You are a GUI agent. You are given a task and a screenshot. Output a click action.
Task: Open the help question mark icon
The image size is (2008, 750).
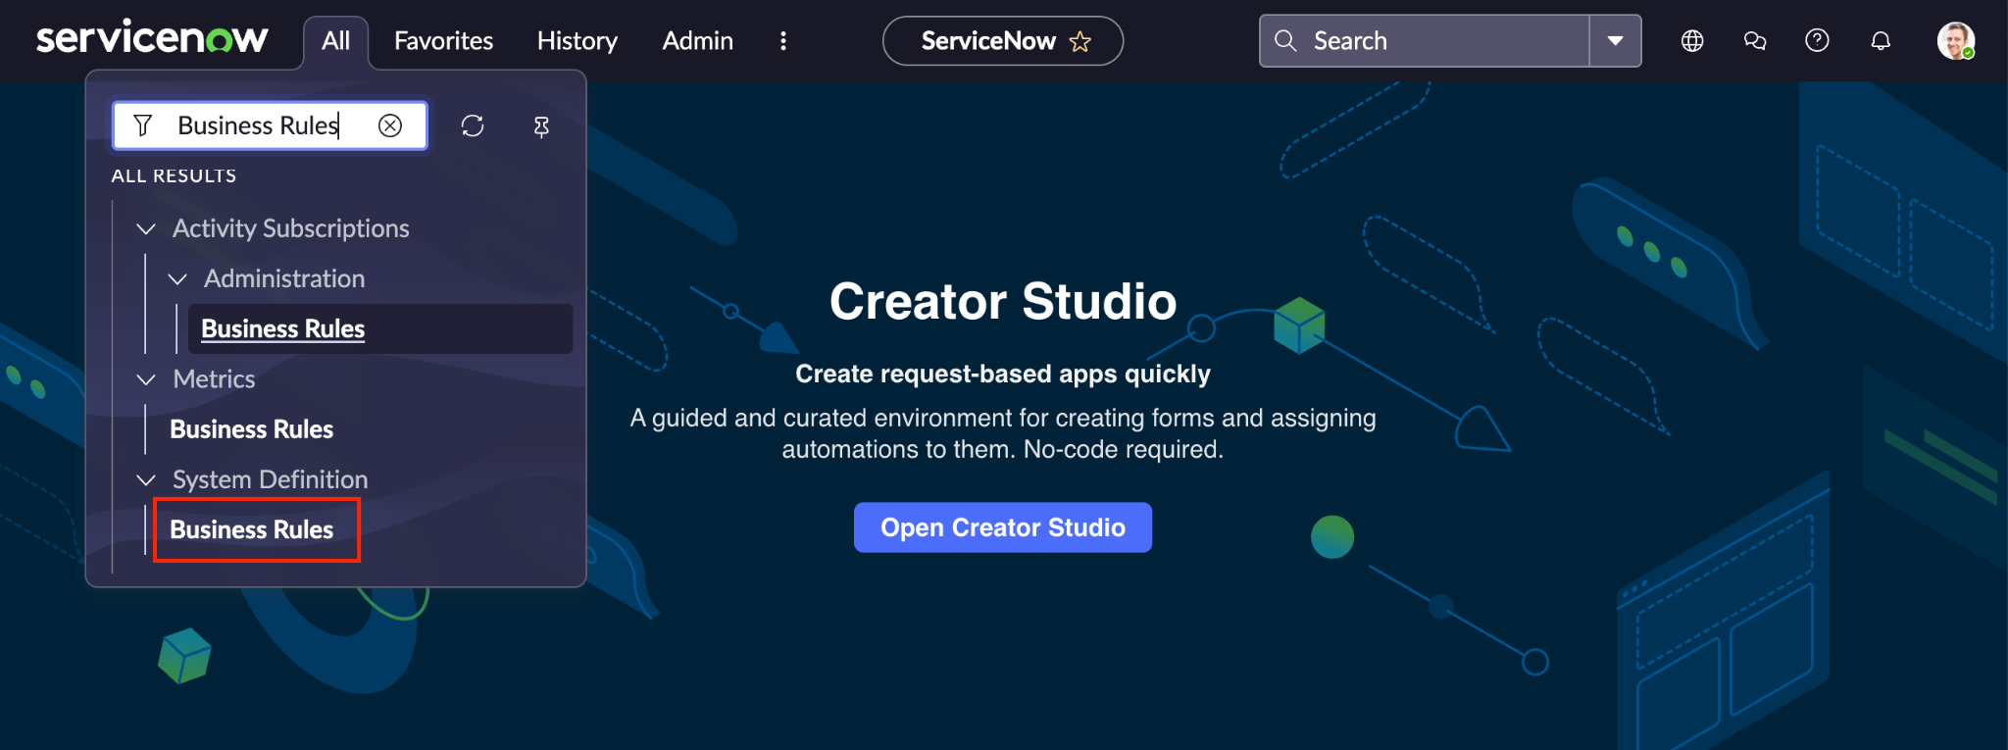tap(1817, 40)
